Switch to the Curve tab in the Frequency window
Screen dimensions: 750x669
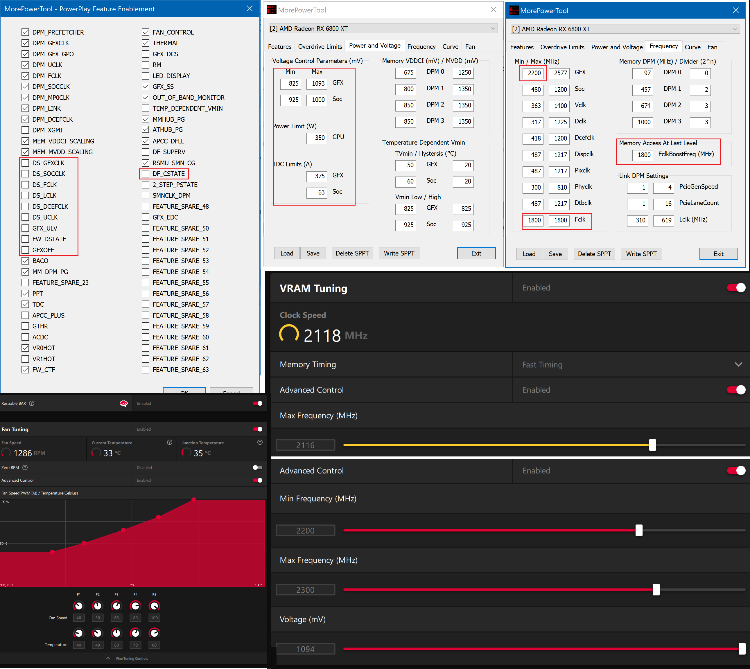pyautogui.click(x=692, y=47)
